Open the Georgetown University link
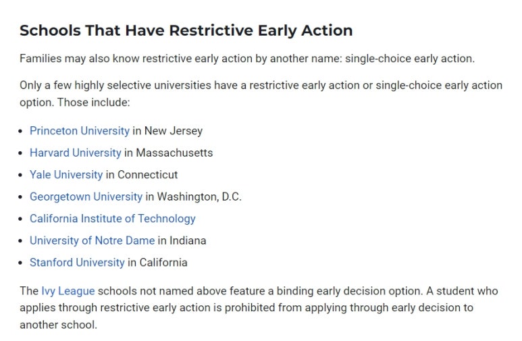 [x=86, y=196]
